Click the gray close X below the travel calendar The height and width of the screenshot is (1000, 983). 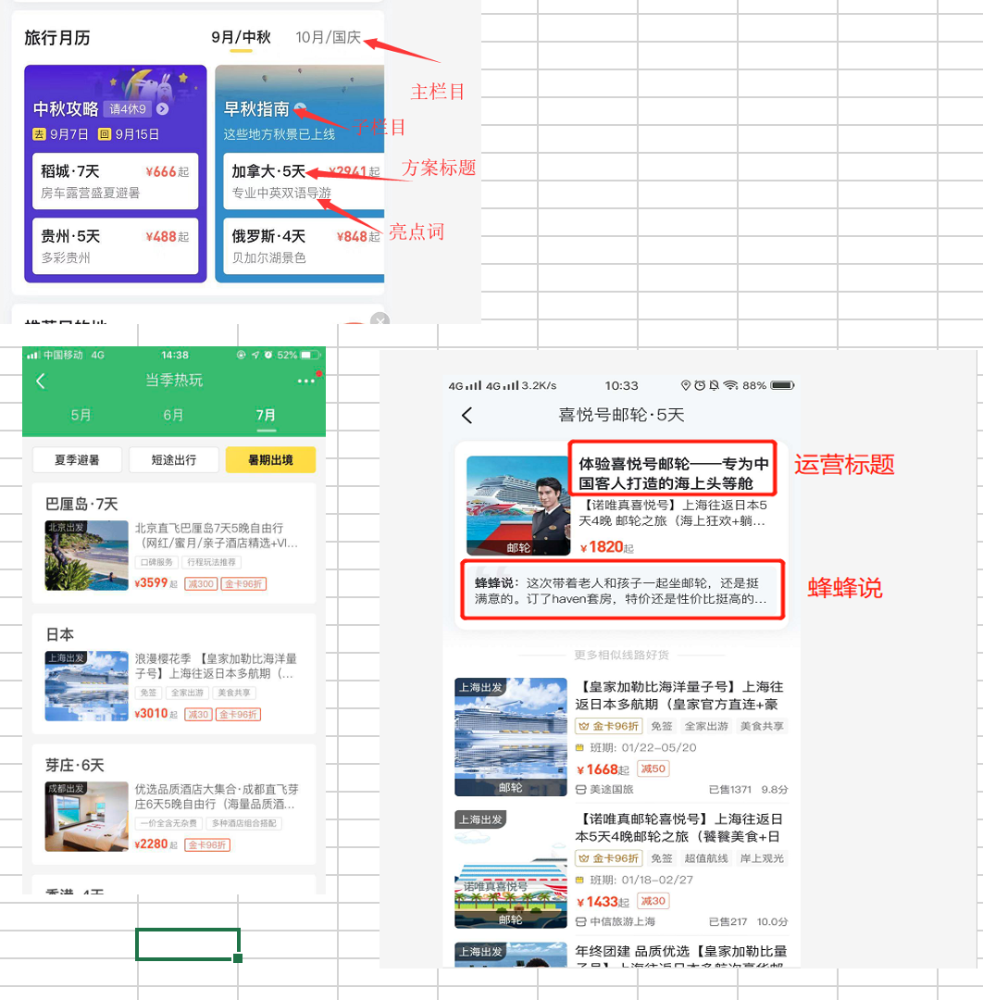(x=380, y=320)
